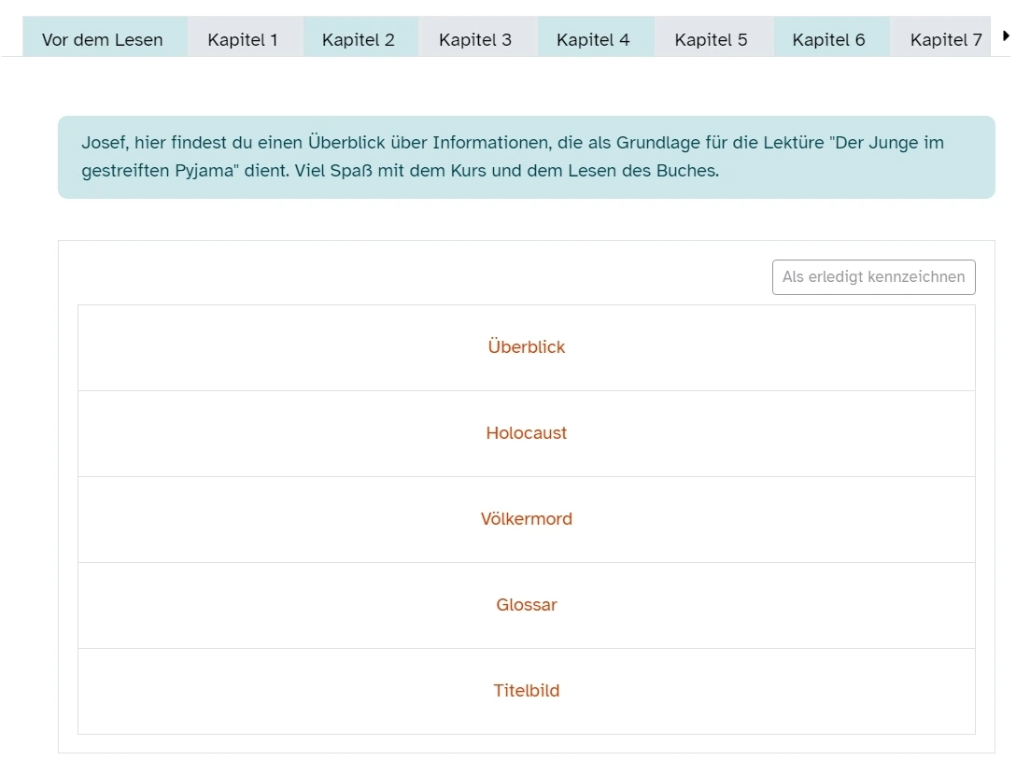Screen dimensions: 1016x760
Task: Open the Kapitel 7 tab
Action: (945, 39)
